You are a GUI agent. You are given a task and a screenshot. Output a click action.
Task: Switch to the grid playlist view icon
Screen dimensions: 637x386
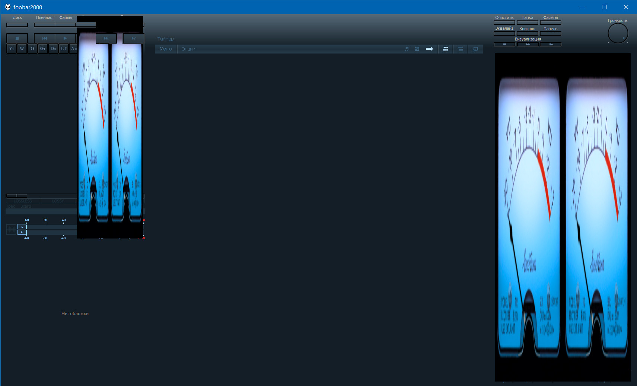pos(445,49)
